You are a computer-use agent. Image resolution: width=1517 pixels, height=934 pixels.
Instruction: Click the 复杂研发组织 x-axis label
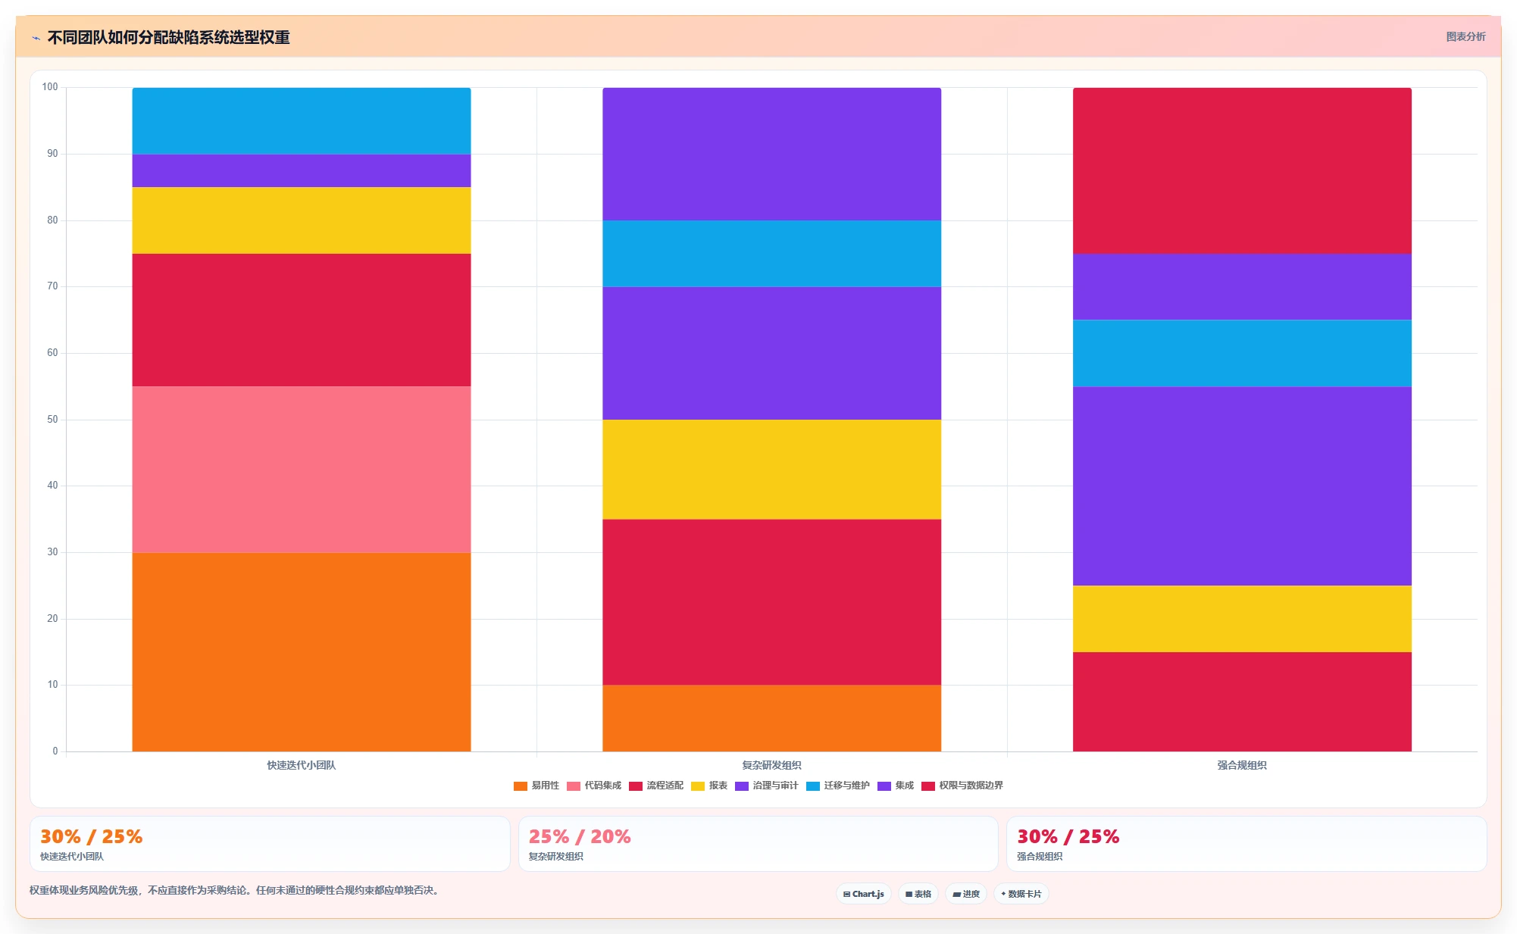[772, 765]
